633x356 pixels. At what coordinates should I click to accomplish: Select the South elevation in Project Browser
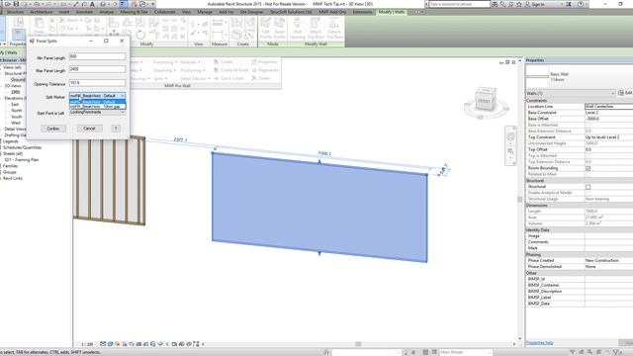pyautogui.click(x=17, y=117)
